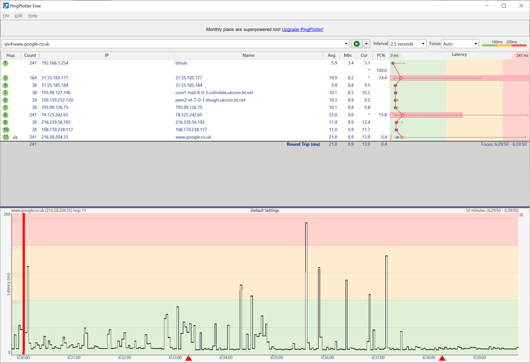
Task: Click the hop 11 green circle icon
Action: click(6, 137)
